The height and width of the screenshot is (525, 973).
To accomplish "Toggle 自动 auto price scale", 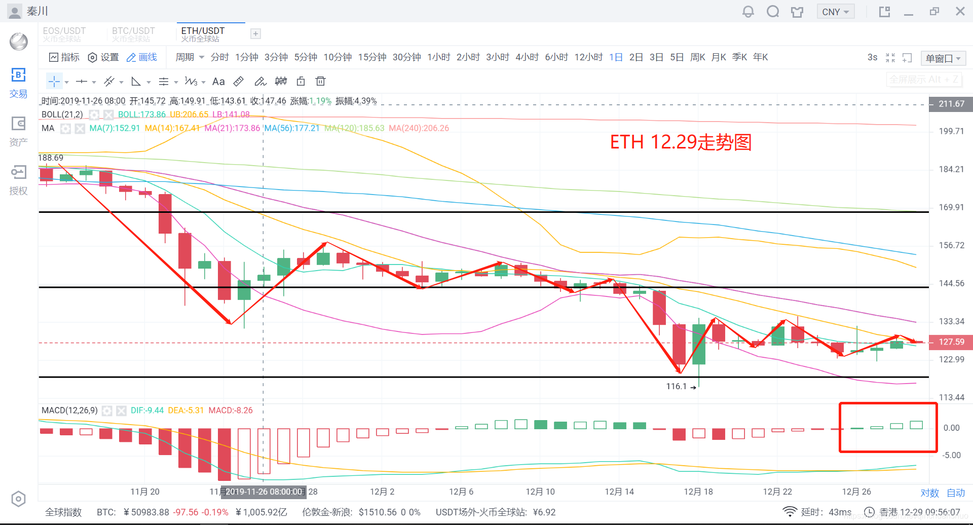I will [956, 493].
